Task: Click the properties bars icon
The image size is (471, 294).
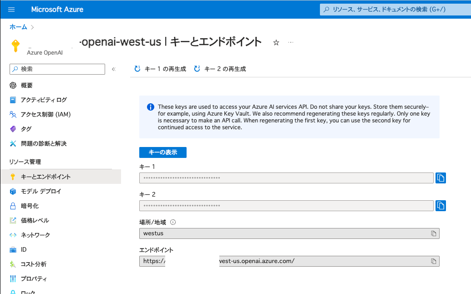Action: click(x=13, y=279)
